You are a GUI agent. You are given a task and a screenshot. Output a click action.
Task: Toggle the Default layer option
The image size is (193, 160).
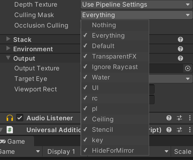pos(115,46)
